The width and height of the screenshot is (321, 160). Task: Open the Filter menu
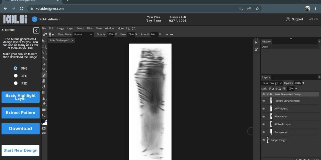pyautogui.click(x=90, y=28)
